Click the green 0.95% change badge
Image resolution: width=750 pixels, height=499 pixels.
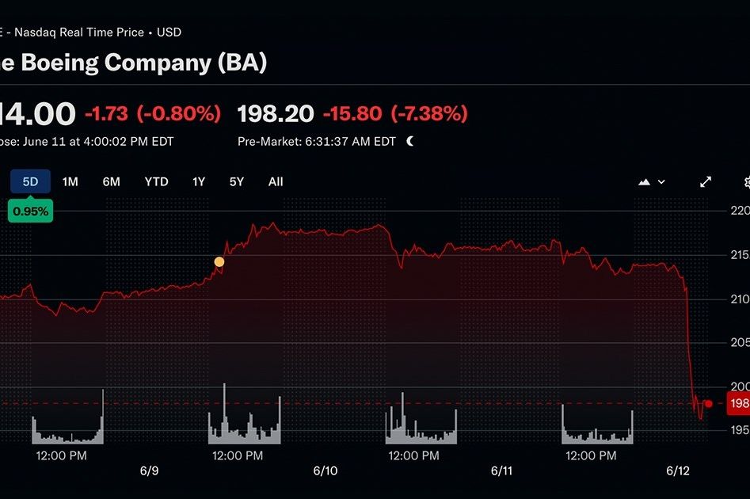[31, 211]
